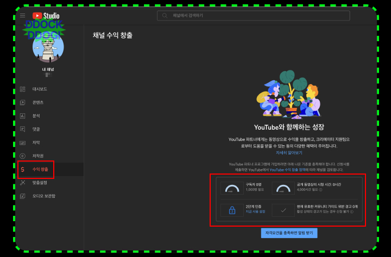Open the channel profile avatar
The image size is (391, 257).
click(x=48, y=47)
